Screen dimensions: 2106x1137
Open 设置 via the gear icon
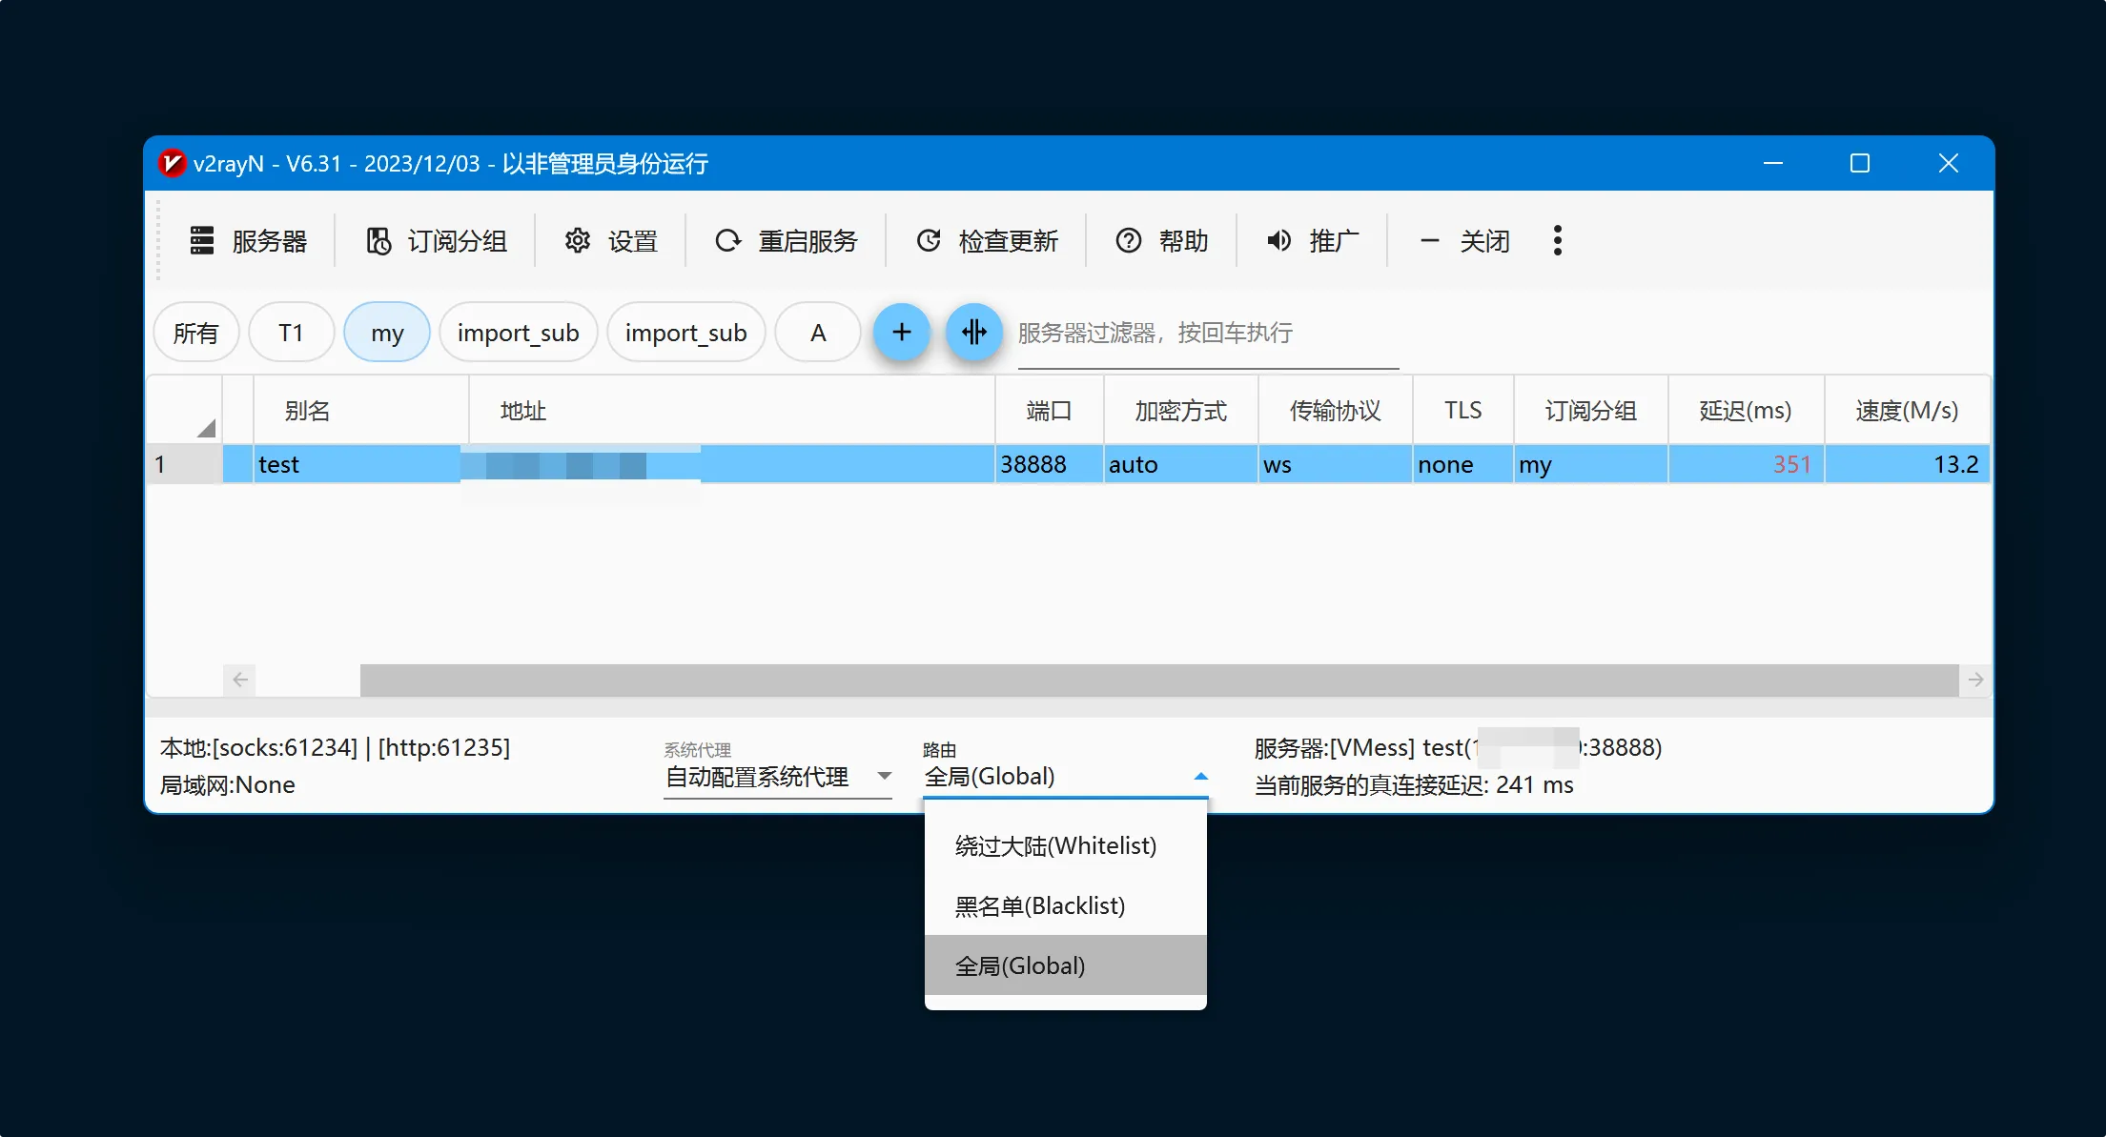click(x=577, y=240)
